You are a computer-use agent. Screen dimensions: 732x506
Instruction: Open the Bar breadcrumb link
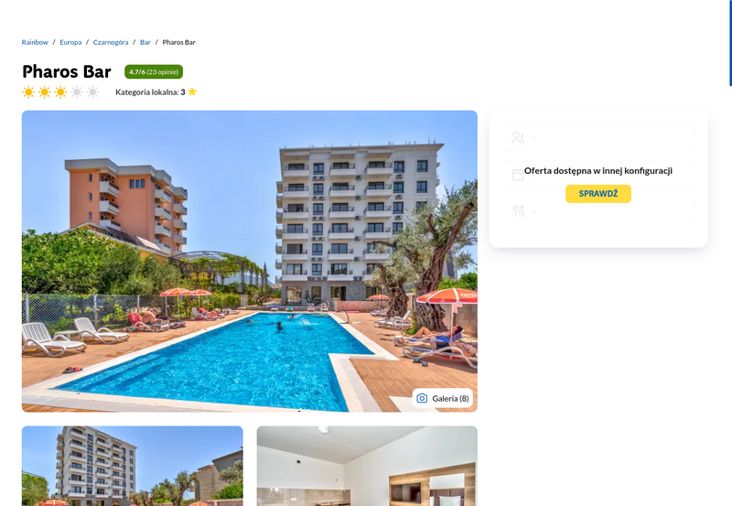tap(145, 42)
